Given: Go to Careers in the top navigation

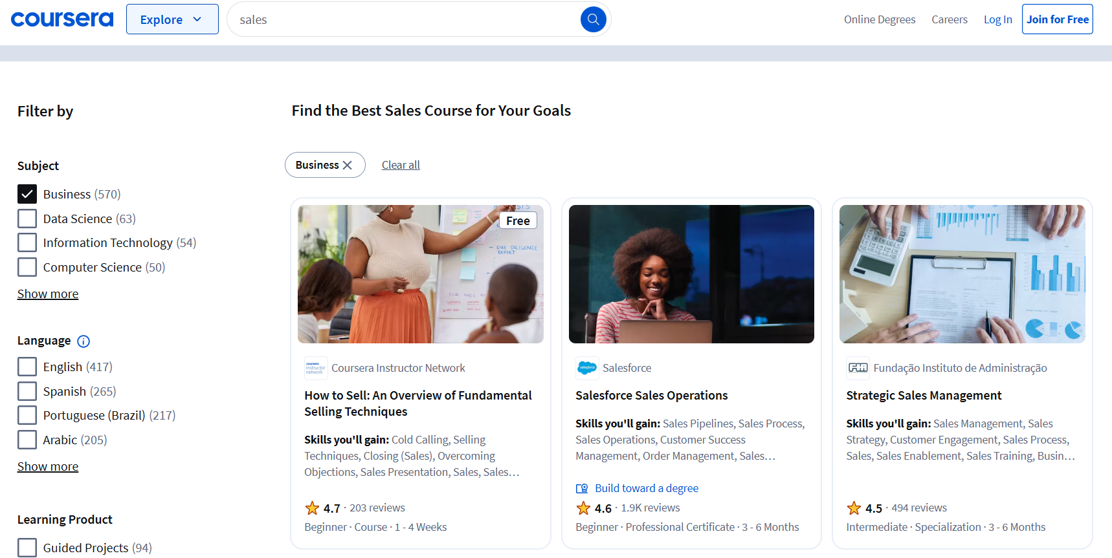Looking at the screenshot, I should coord(949,19).
